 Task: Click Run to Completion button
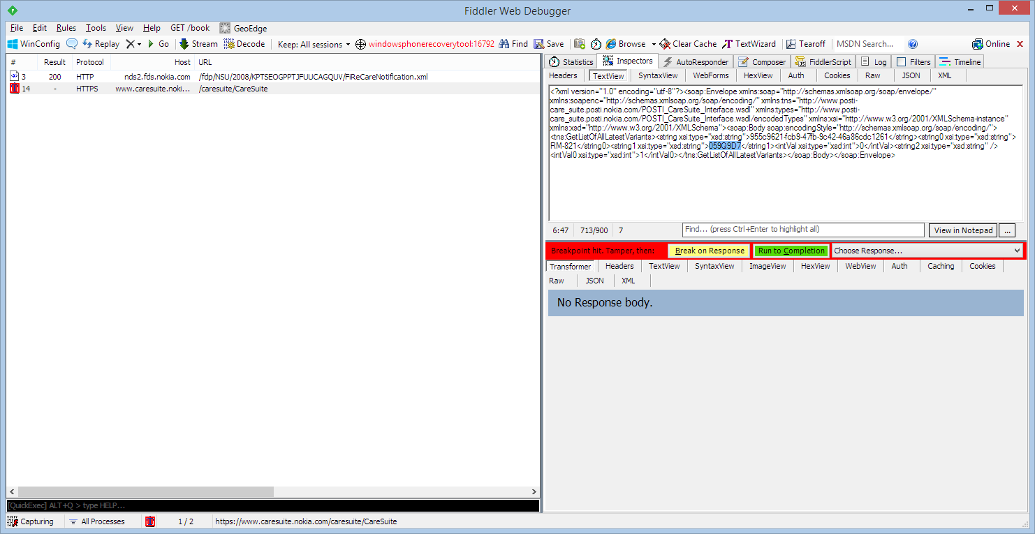coord(791,251)
